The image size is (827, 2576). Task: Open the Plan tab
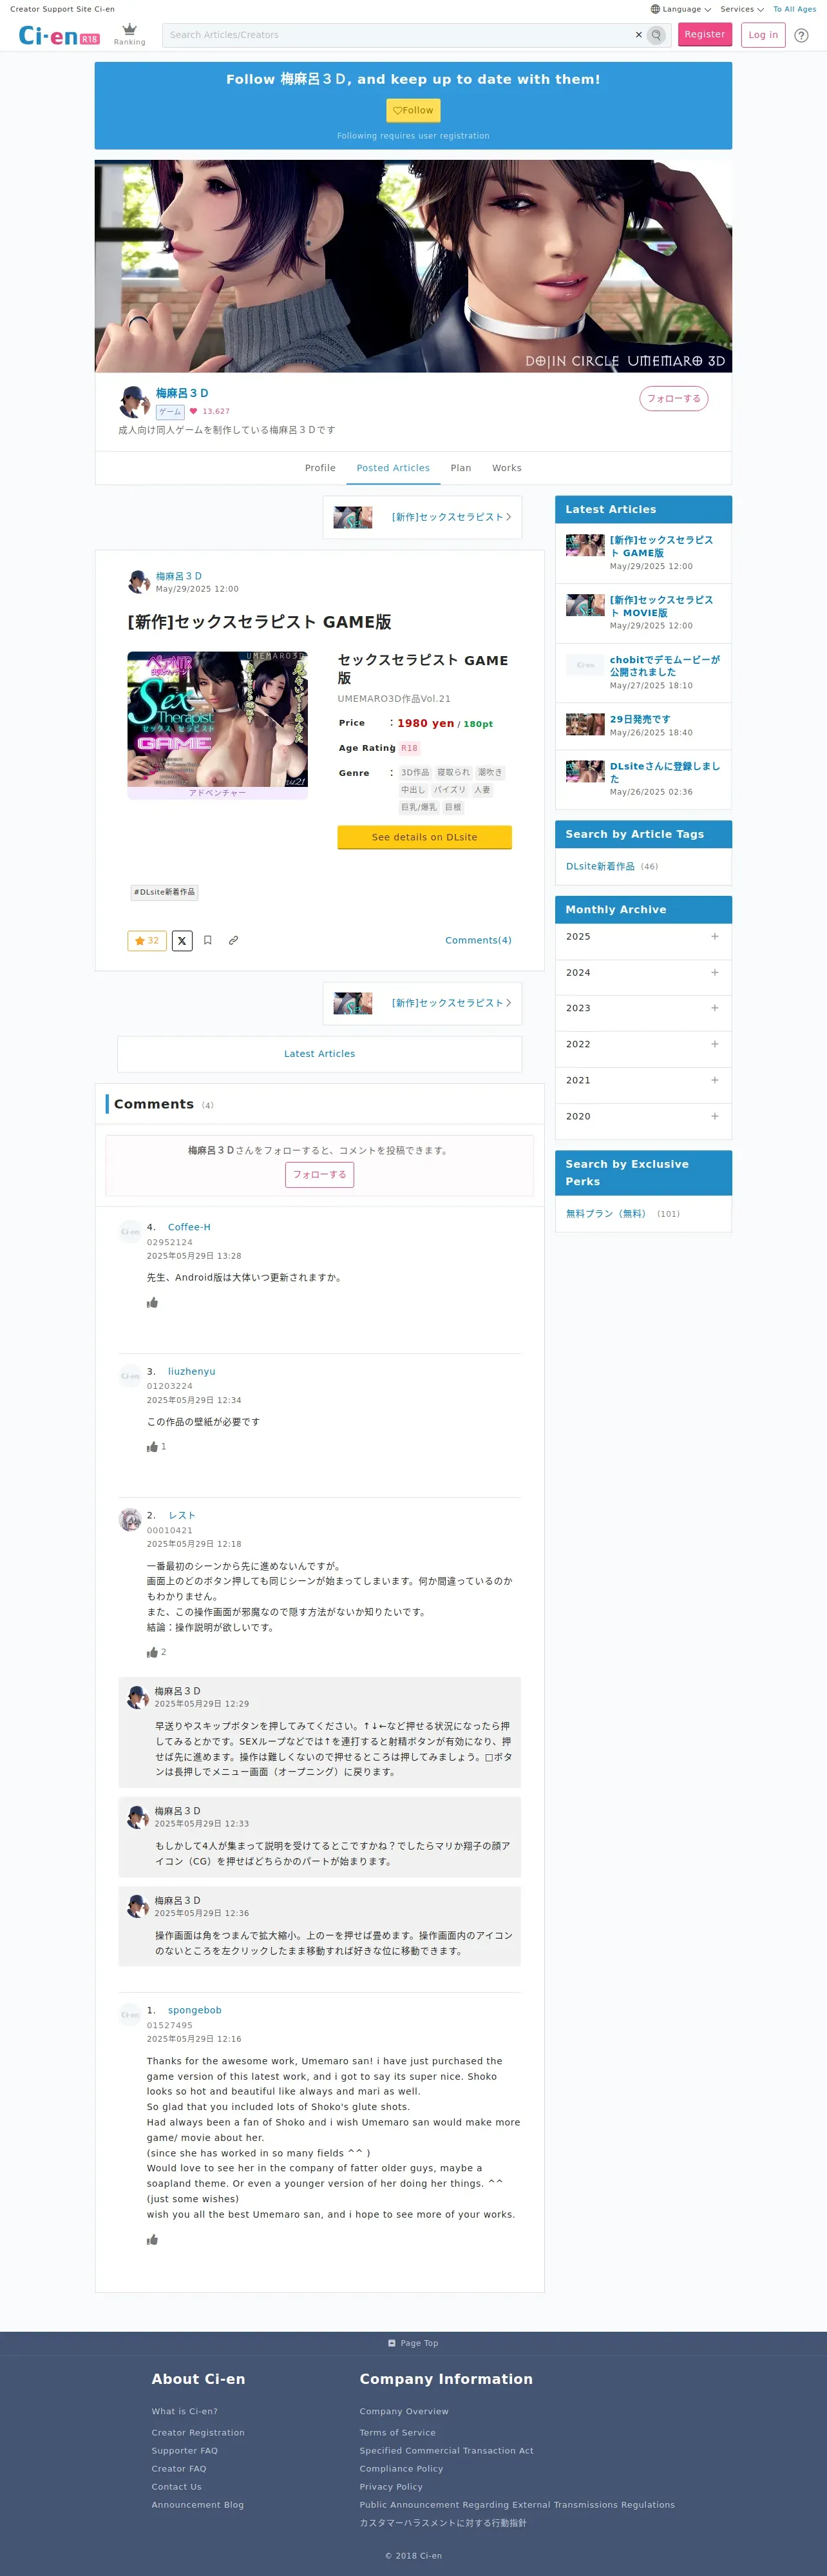point(461,468)
